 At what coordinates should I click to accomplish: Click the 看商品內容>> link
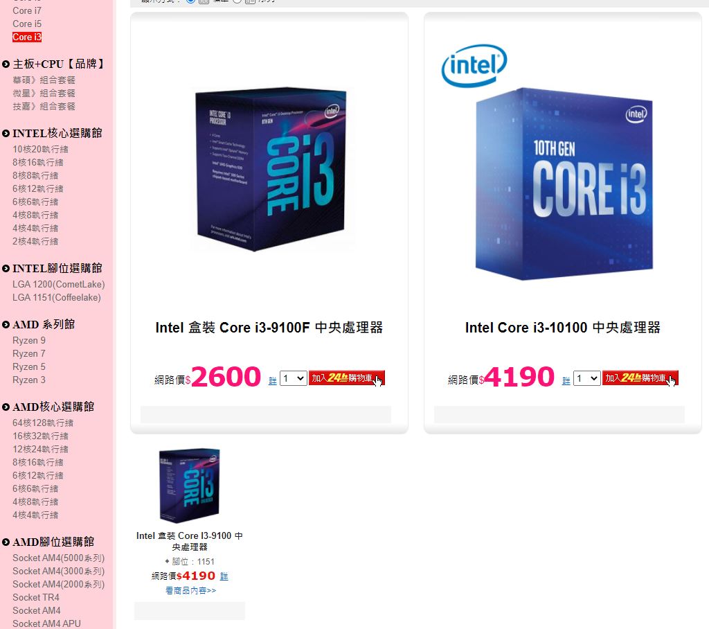point(190,590)
